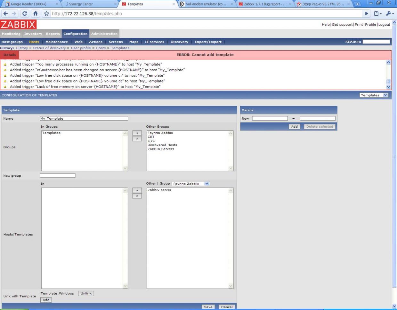Open Web submenu item
Screen dimensions: 397x310
click(78, 42)
